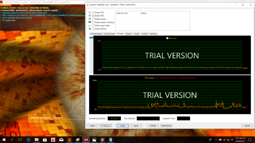This screenshot has width=255, height=143.
Task: Click the volume tray icon
Action: pos(228,139)
